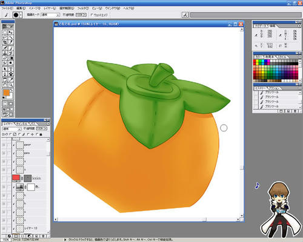Screen dimensions: 303x242
Task: Switch to the Channels tab
Action: 22,123
